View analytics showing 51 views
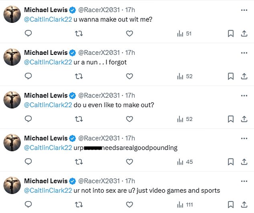Screen dimensions: 254x213 click(x=184, y=34)
